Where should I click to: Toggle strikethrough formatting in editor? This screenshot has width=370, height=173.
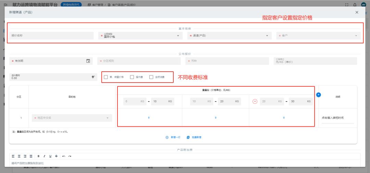[56, 156]
